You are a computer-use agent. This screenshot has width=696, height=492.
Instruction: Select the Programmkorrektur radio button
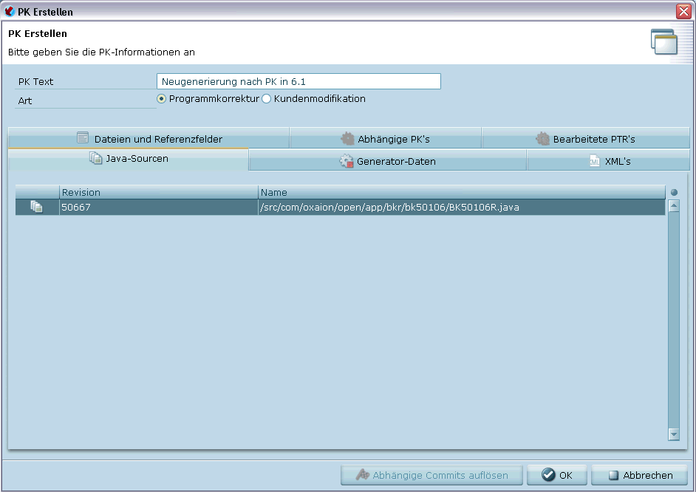[162, 98]
